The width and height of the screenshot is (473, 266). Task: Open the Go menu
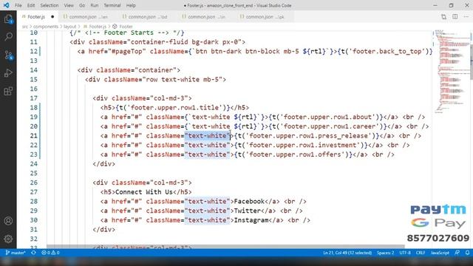[x=82, y=5]
